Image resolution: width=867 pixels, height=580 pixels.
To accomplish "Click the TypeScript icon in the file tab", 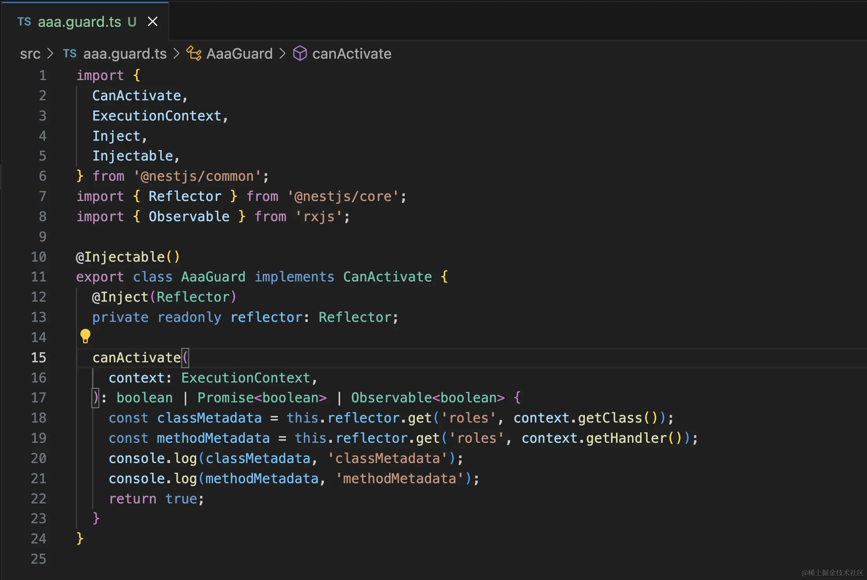I will click(24, 22).
